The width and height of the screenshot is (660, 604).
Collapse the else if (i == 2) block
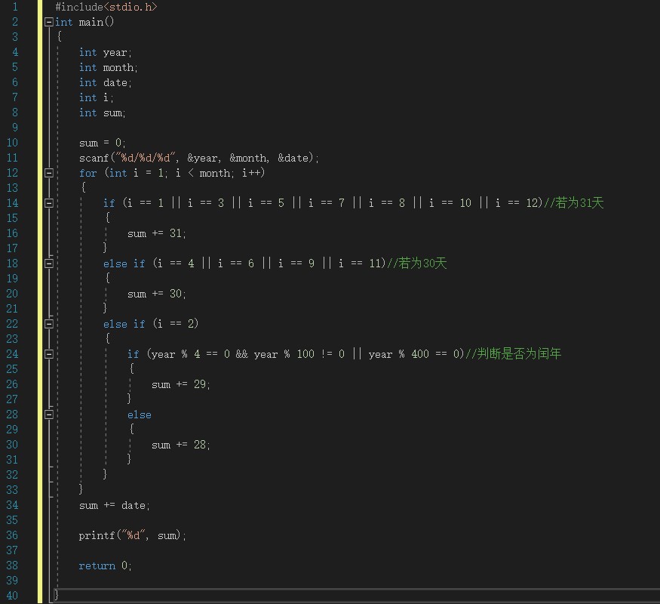[x=49, y=324]
